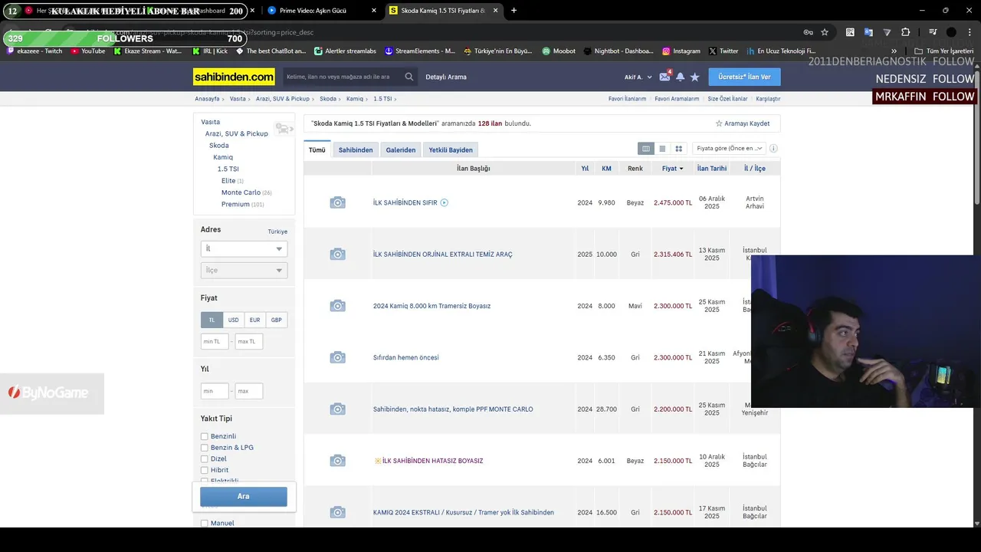
Task: Click the min TL price field
Action: click(x=215, y=341)
